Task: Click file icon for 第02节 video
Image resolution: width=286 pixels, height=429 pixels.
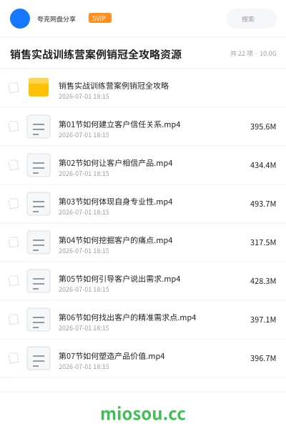Action: (x=39, y=165)
